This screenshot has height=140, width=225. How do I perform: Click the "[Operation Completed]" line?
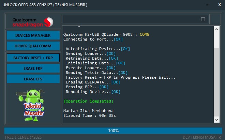[x=88, y=101]
